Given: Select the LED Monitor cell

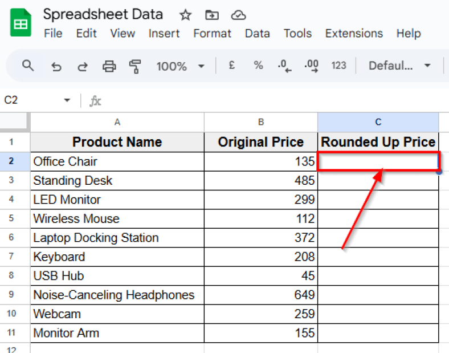Looking at the screenshot, I should pos(117,200).
